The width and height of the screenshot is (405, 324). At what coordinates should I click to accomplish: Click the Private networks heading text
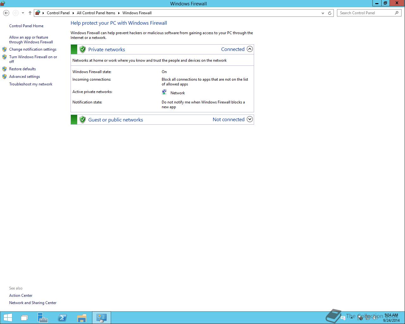(x=107, y=49)
